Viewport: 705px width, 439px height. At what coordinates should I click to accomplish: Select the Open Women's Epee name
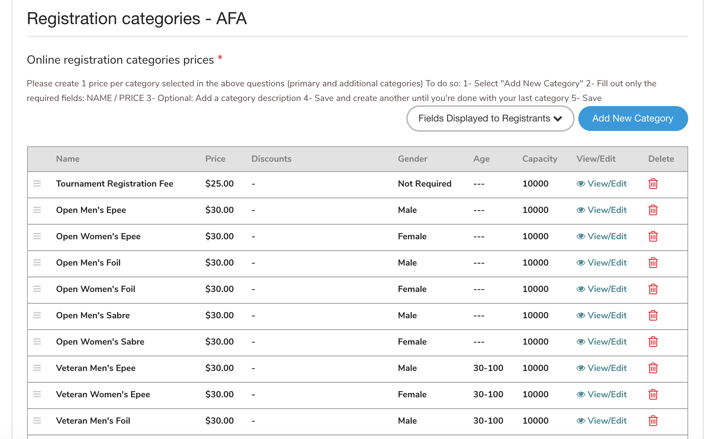(98, 236)
